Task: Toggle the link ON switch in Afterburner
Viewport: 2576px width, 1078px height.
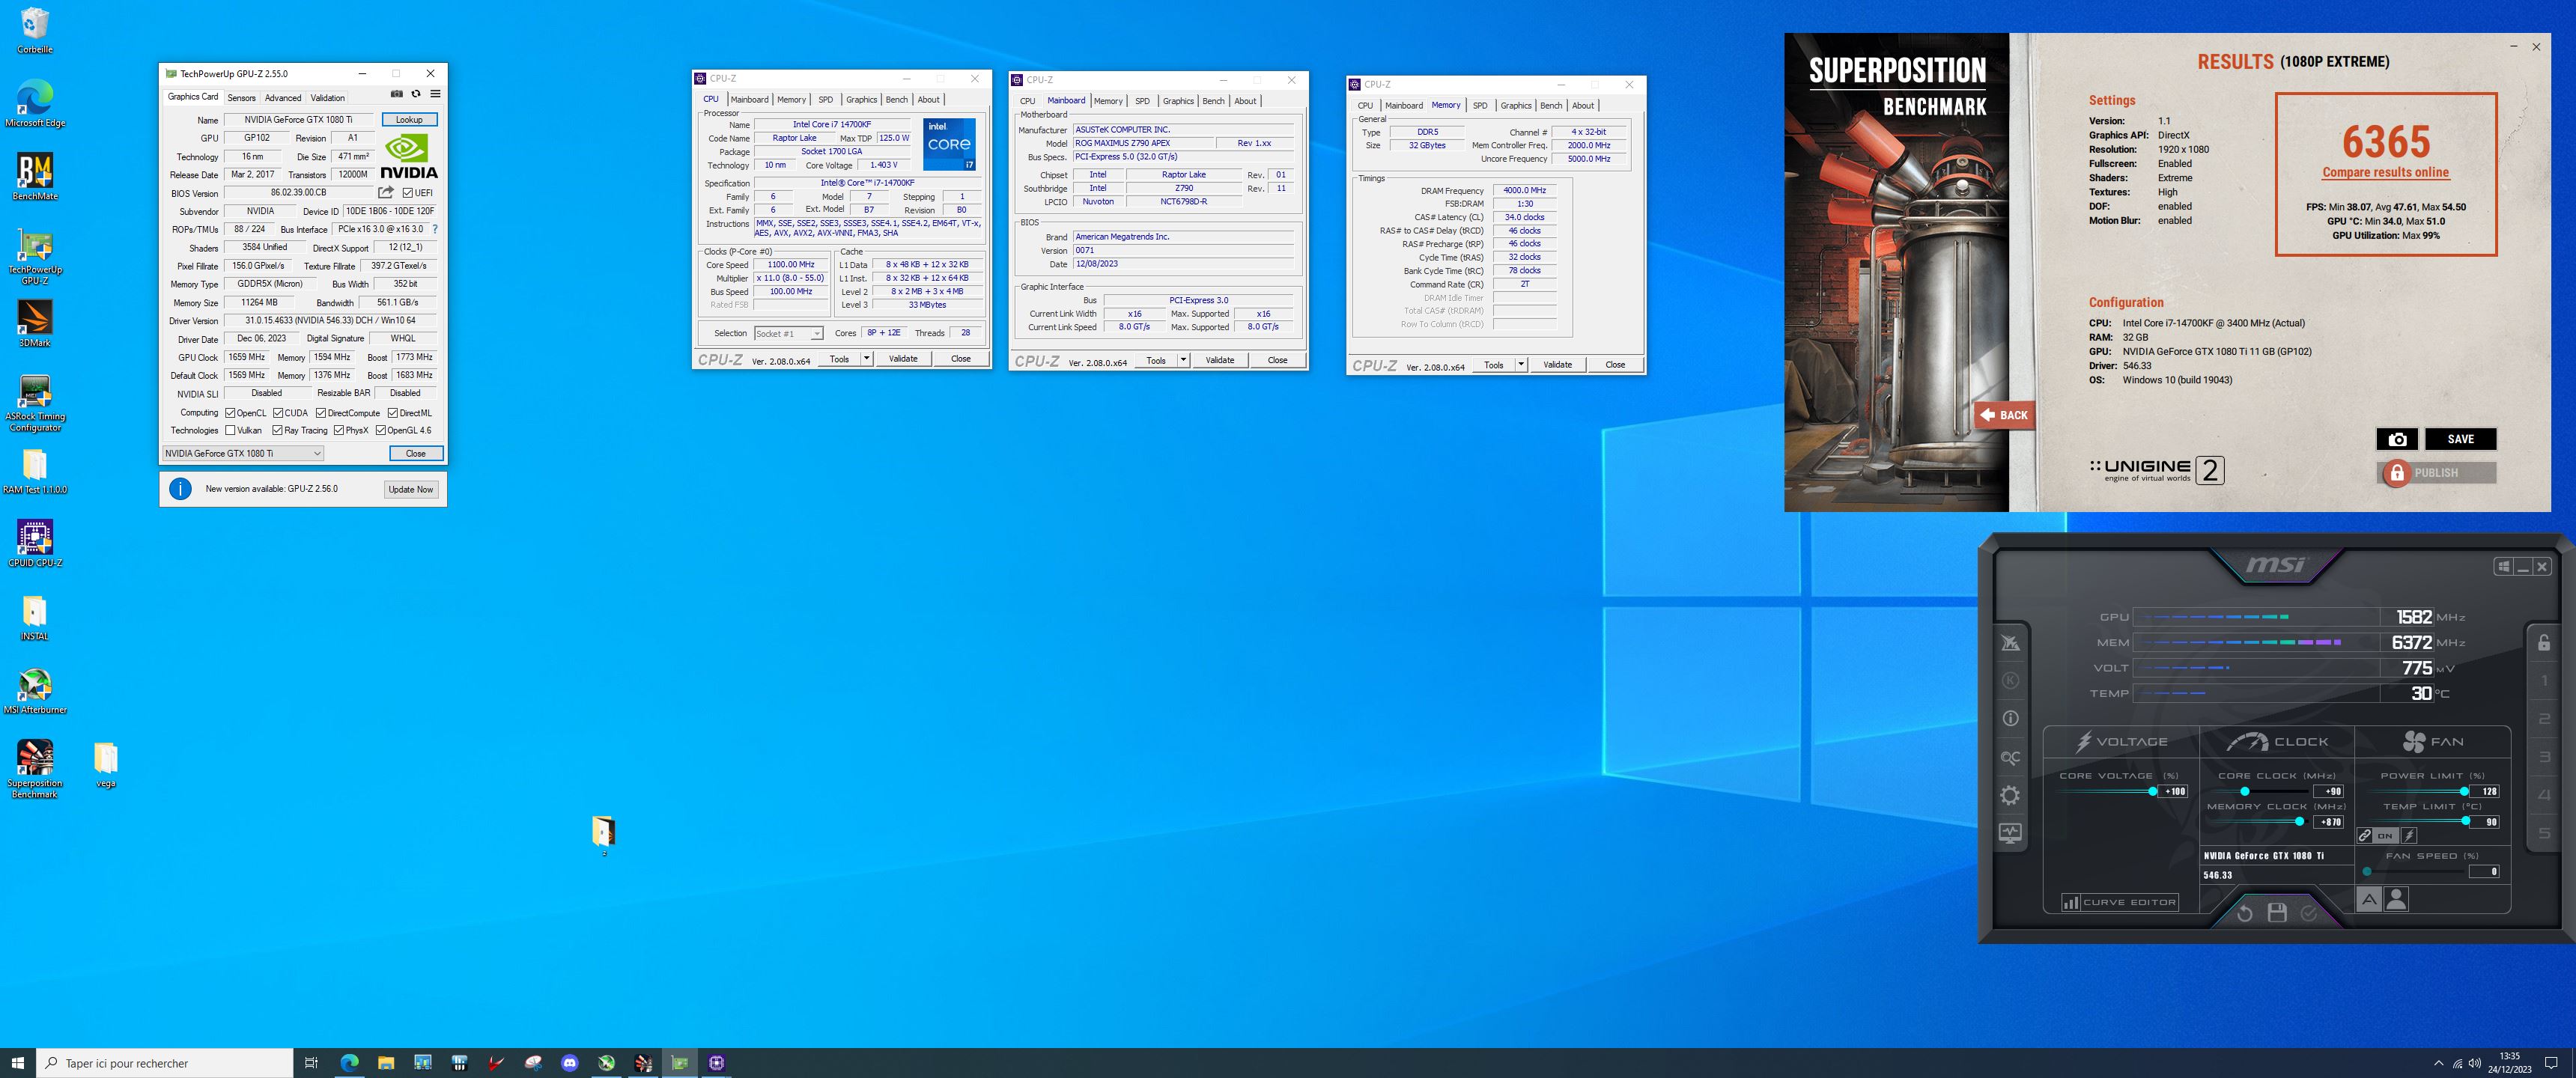Action: click(2378, 835)
